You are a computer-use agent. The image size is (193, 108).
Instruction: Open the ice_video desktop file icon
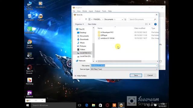pos(40,5)
